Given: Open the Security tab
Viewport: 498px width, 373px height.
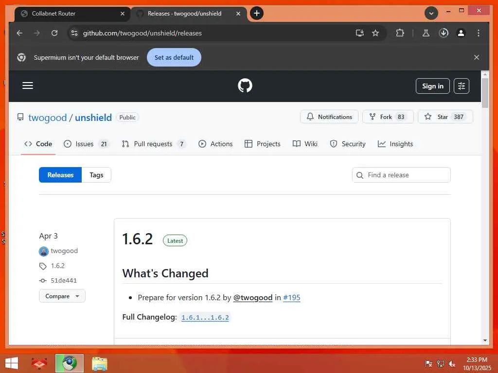Looking at the screenshot, I should (x=347, y=144).
